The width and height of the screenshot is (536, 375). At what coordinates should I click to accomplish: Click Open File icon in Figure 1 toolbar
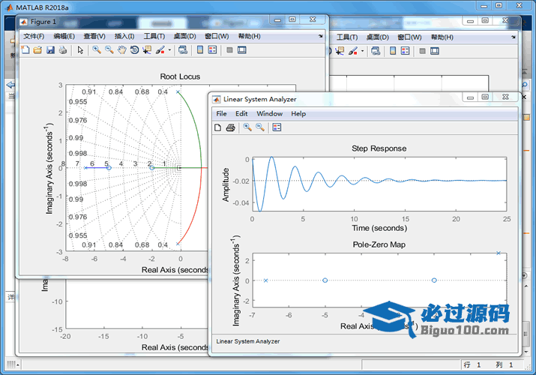37,50
